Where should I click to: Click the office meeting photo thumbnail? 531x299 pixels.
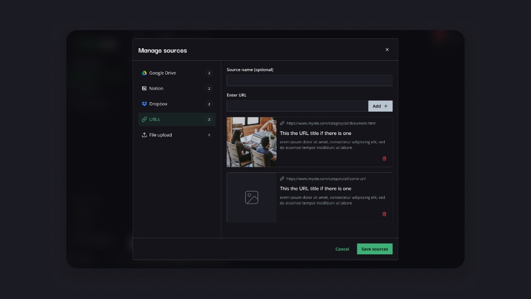(x=251, y=142)
